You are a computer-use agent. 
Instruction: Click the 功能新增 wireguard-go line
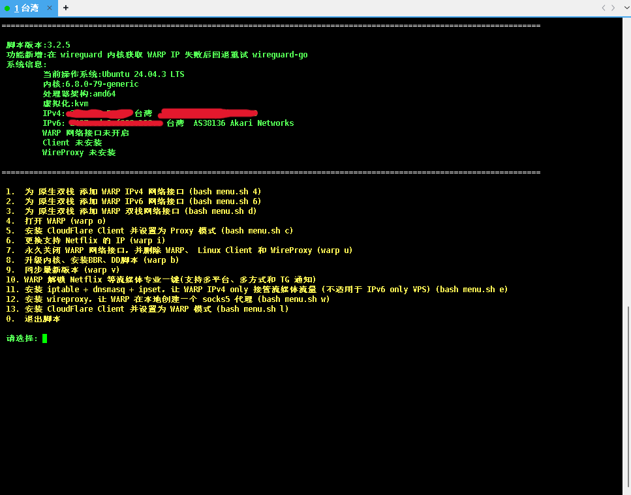point(157,55)
